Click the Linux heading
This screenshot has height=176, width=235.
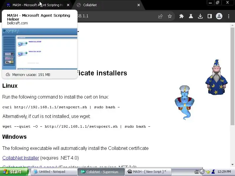point(10,86)
